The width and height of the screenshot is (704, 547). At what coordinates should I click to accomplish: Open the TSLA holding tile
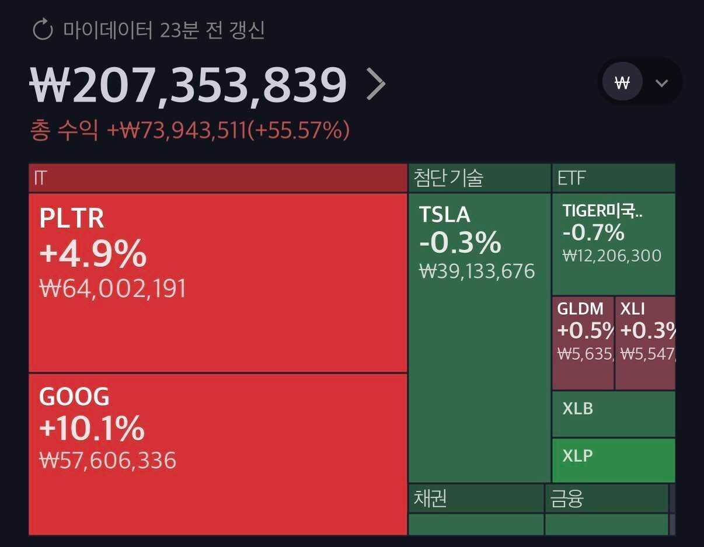[x=479, y=337]
